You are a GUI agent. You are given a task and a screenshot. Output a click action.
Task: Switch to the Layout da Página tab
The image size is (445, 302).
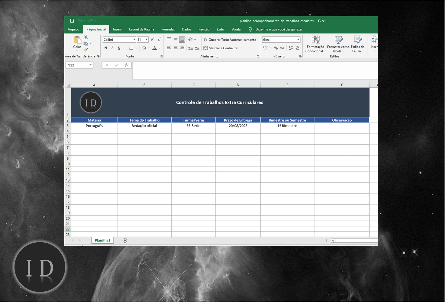click(x=141, y=29)
